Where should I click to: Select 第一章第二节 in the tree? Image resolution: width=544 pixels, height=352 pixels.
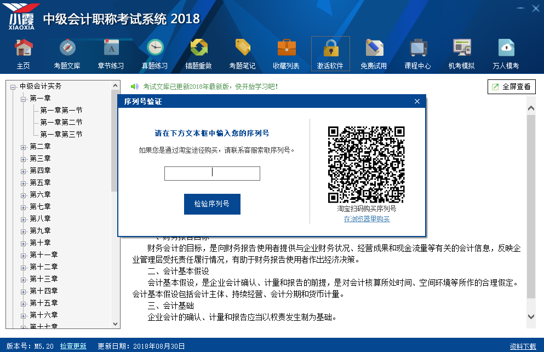tap(61, 122)
